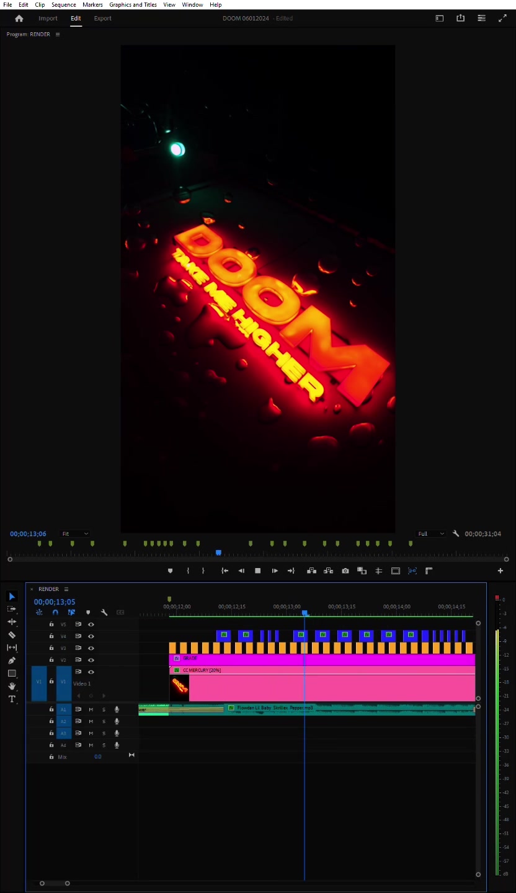The width and height of the screenshot is (516, 893).
Task: Select the Razor tool
Action: (11, 635)
